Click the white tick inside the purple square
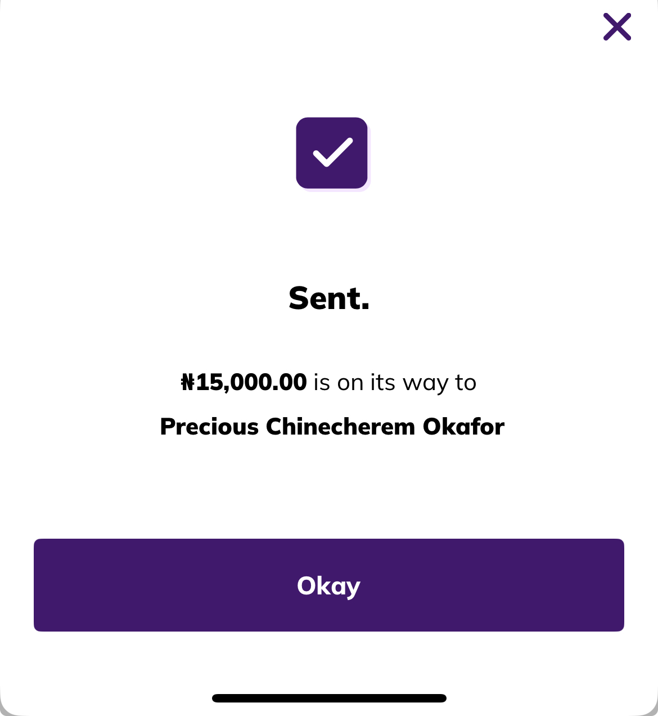Viewport: 658px width, 716px height. click(333, 153)
